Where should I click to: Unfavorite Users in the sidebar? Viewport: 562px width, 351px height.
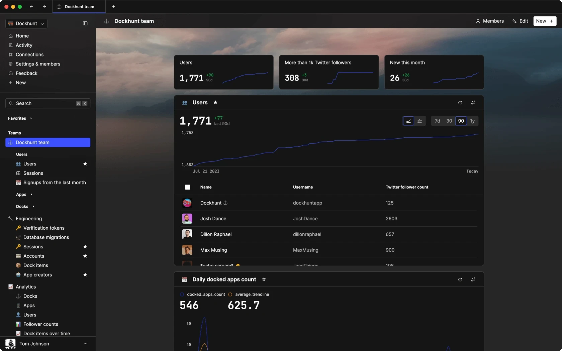click(85, 164)
